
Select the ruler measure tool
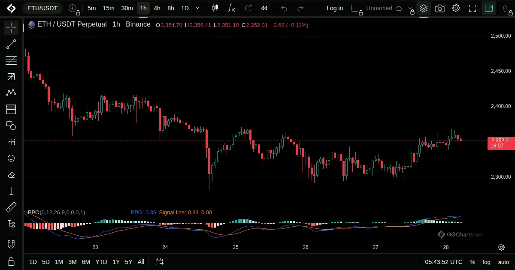coord(11,207)
